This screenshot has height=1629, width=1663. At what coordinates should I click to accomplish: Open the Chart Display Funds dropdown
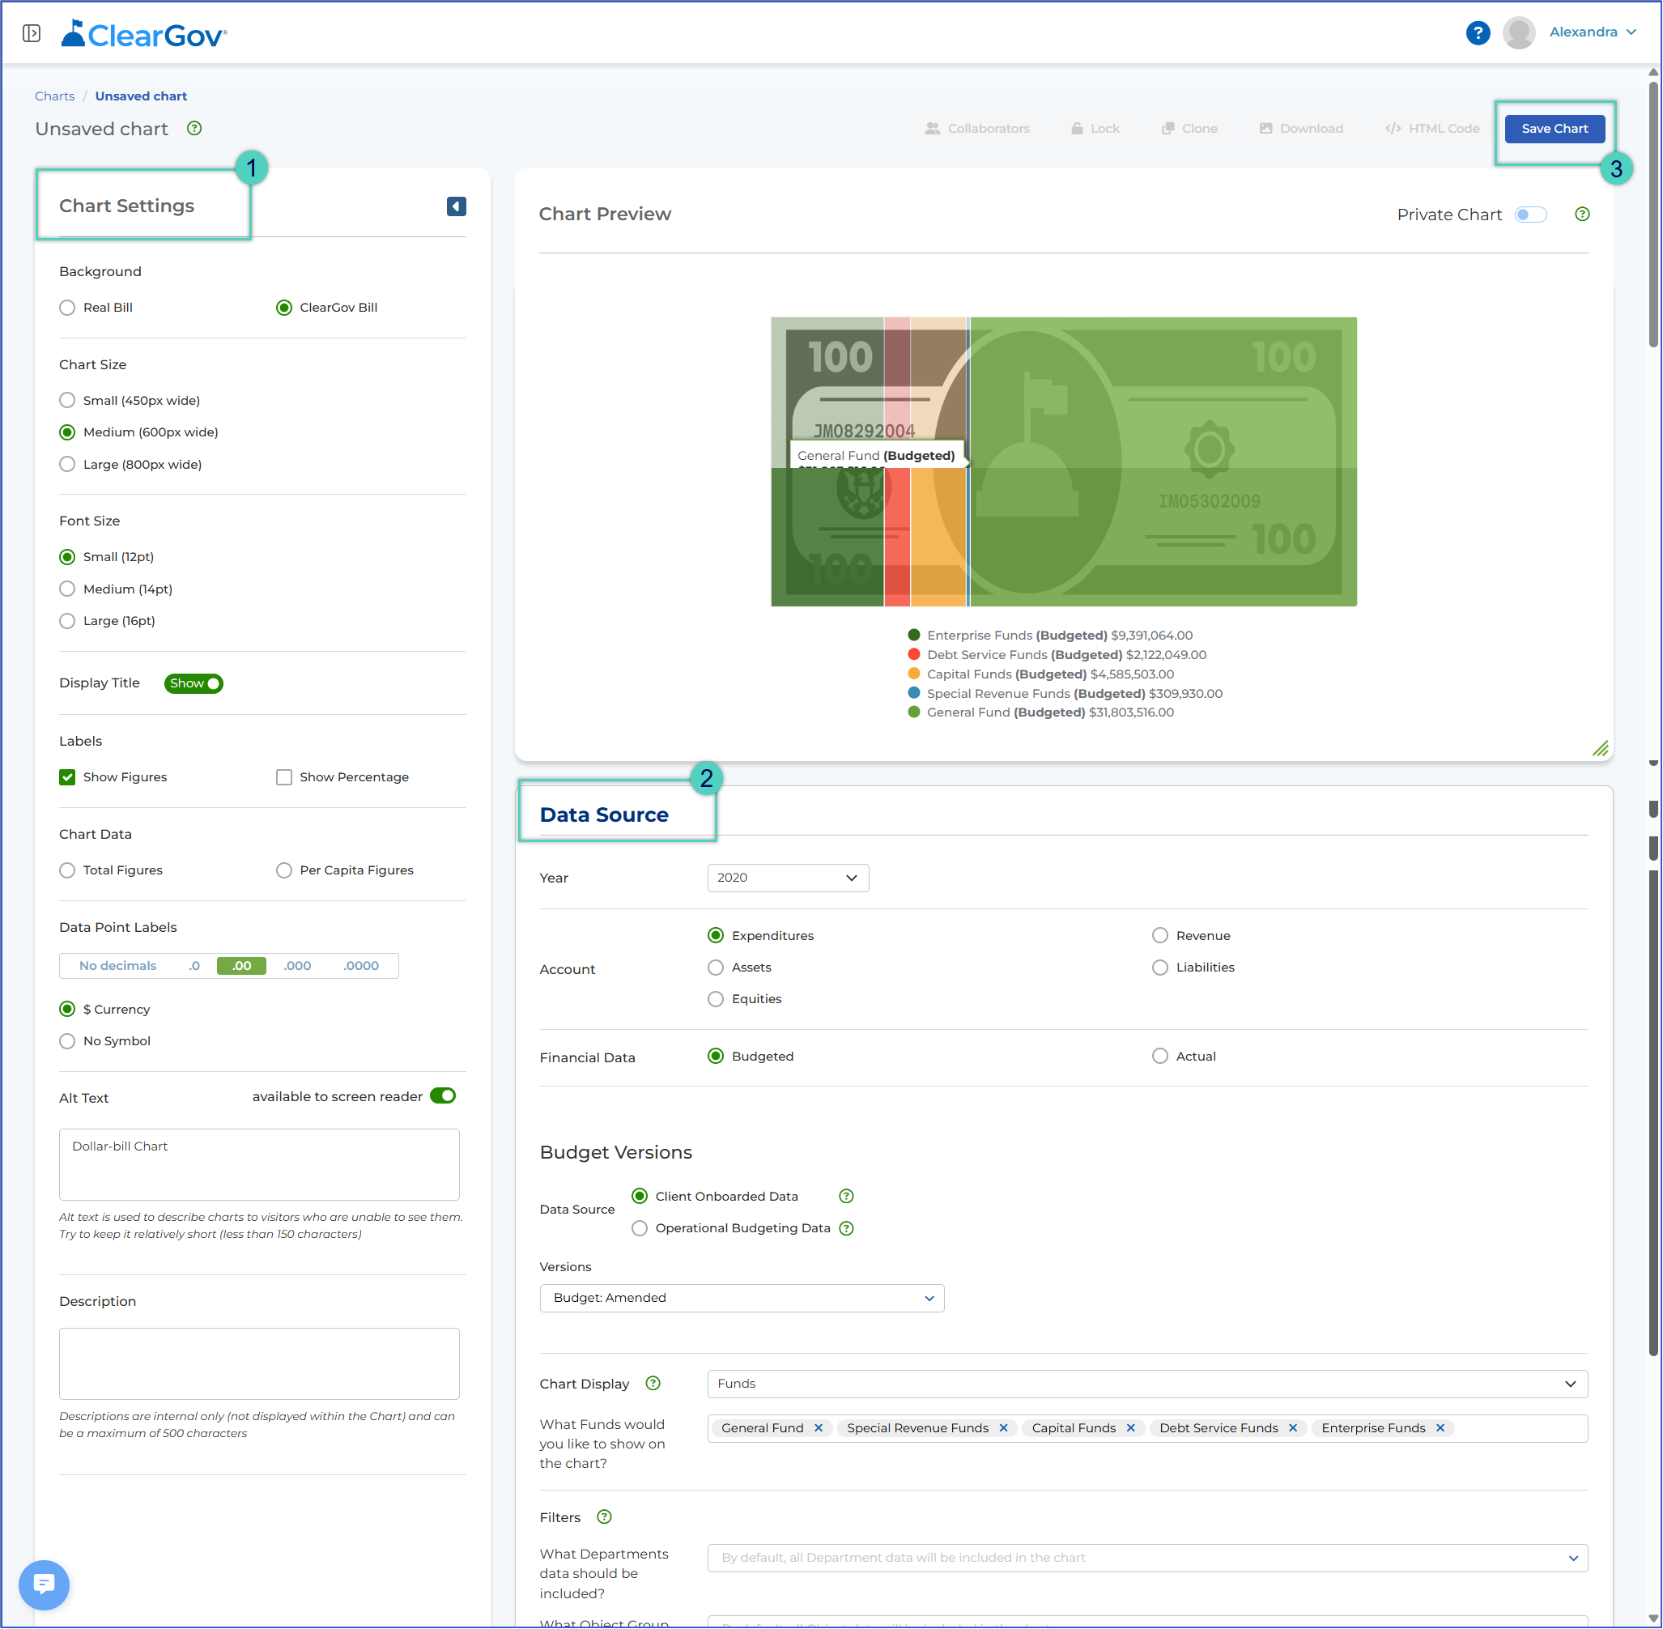1147,1384
